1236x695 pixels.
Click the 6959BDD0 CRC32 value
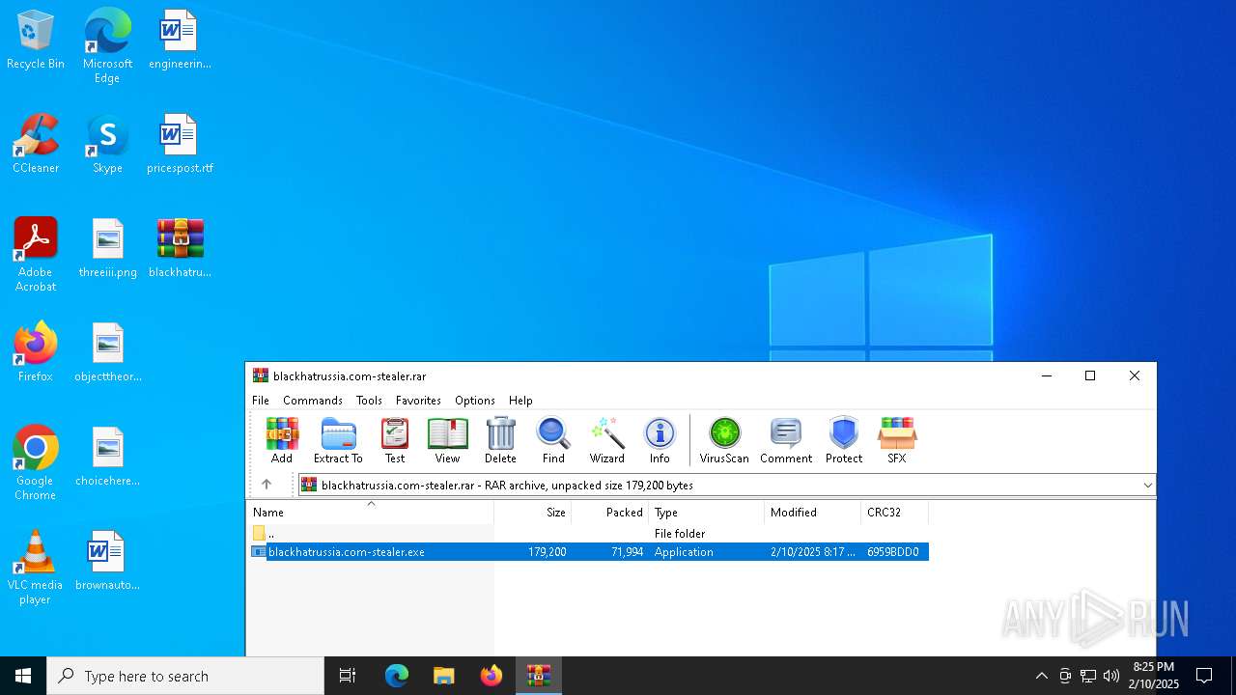(893, 552)
